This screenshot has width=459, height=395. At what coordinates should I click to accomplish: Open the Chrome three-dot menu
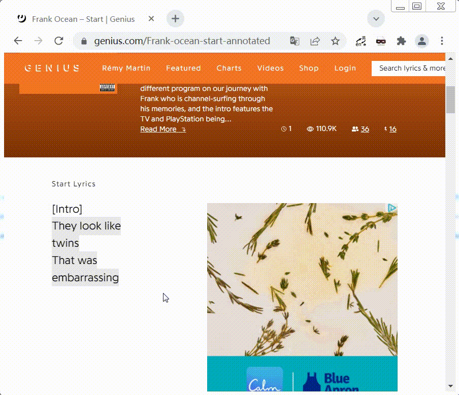tap(442, 41)
